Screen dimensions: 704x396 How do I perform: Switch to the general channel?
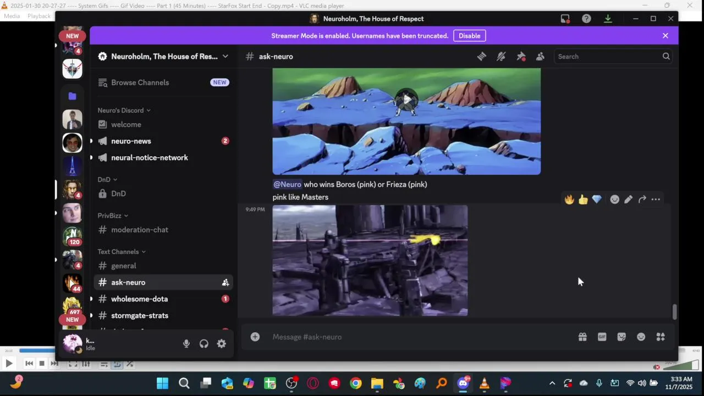(163, 266)
